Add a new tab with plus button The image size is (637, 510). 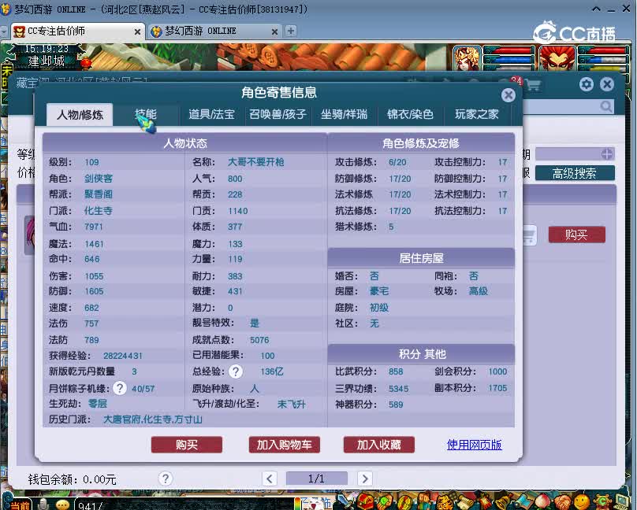click(x=290, y=31)
